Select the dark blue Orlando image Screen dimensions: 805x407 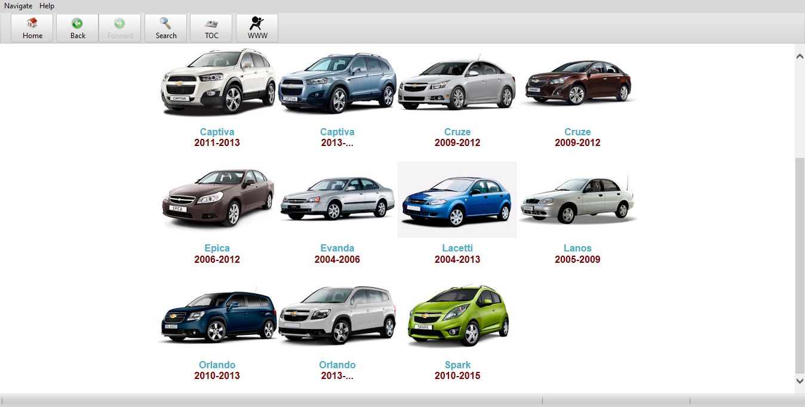click(218, 316)
